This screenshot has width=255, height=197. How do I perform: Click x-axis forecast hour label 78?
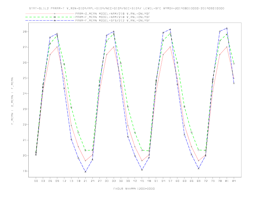pos(220,181)
